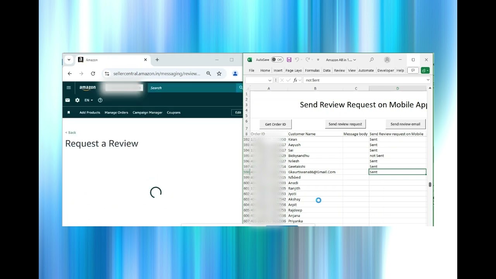The height and width of the screenshot is (279, 496).
Task: Click Chrome Forward arrow
Action: 81,74
